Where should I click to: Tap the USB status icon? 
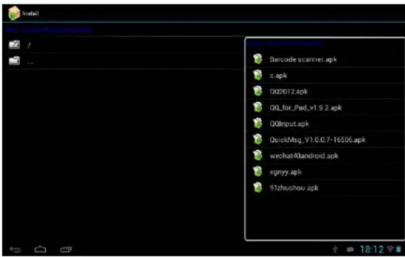[335, 249]
